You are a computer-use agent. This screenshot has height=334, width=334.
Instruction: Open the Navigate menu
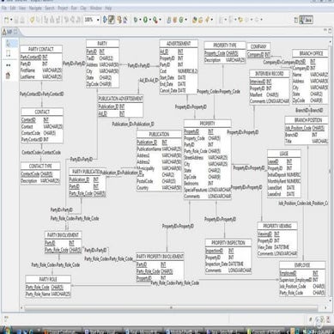point(35,9)
